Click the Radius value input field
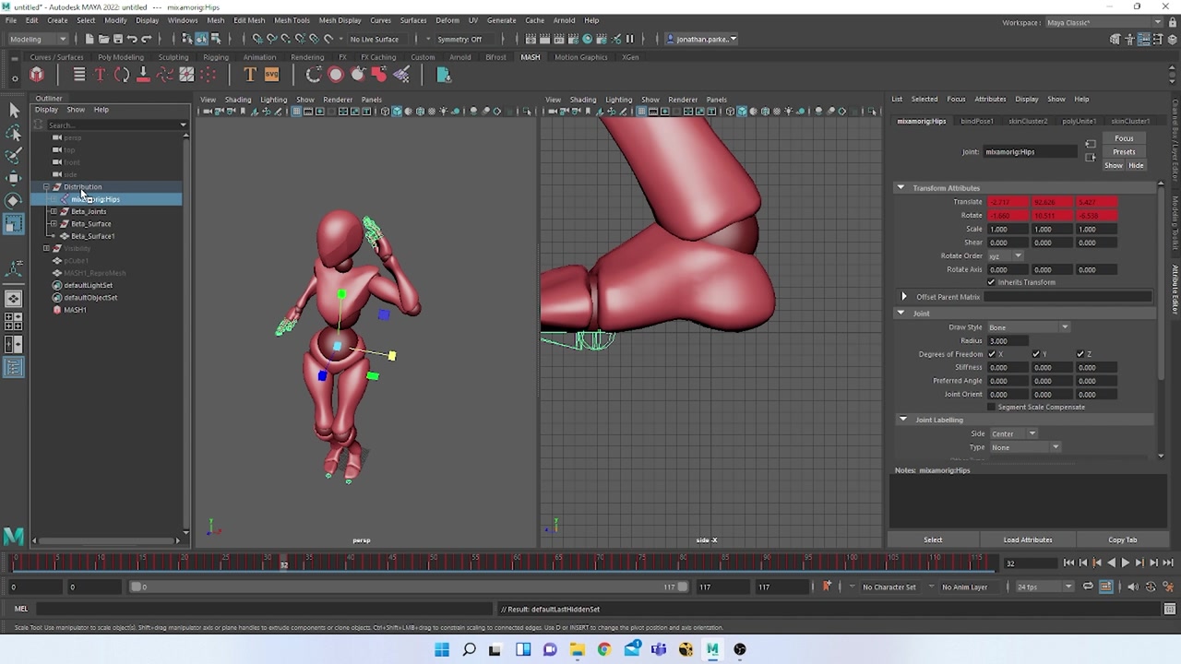Screen dimensions: 1181x664 coord(1008,341)
